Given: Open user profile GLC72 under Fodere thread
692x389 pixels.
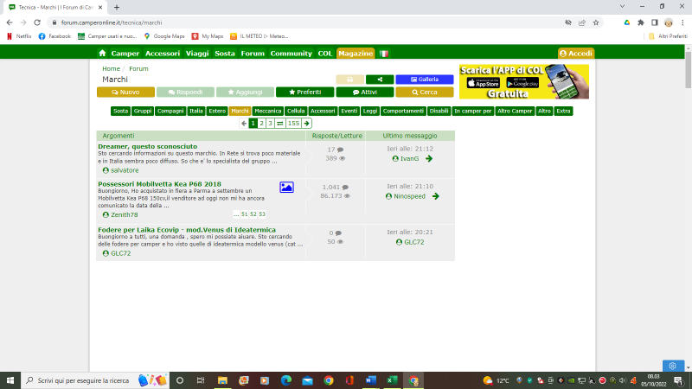Looking at the screenshot, I should click(x=117, y=253).
